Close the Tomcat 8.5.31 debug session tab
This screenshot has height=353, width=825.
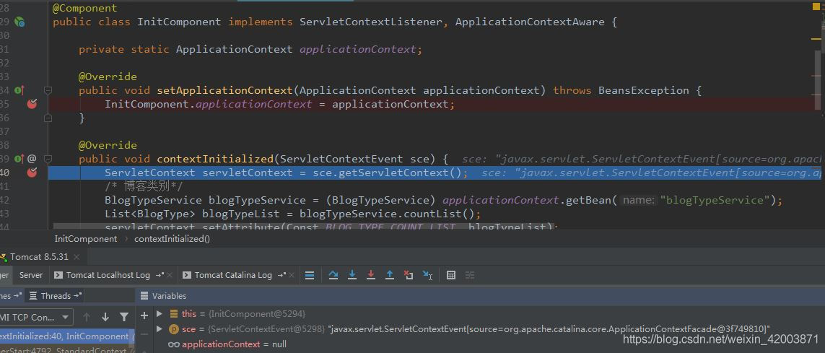(x=77, y=257)
